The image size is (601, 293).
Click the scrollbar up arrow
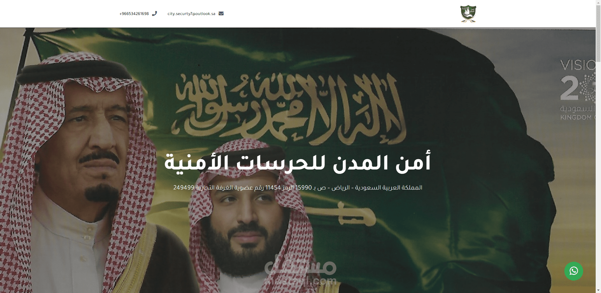click(598, 2)
